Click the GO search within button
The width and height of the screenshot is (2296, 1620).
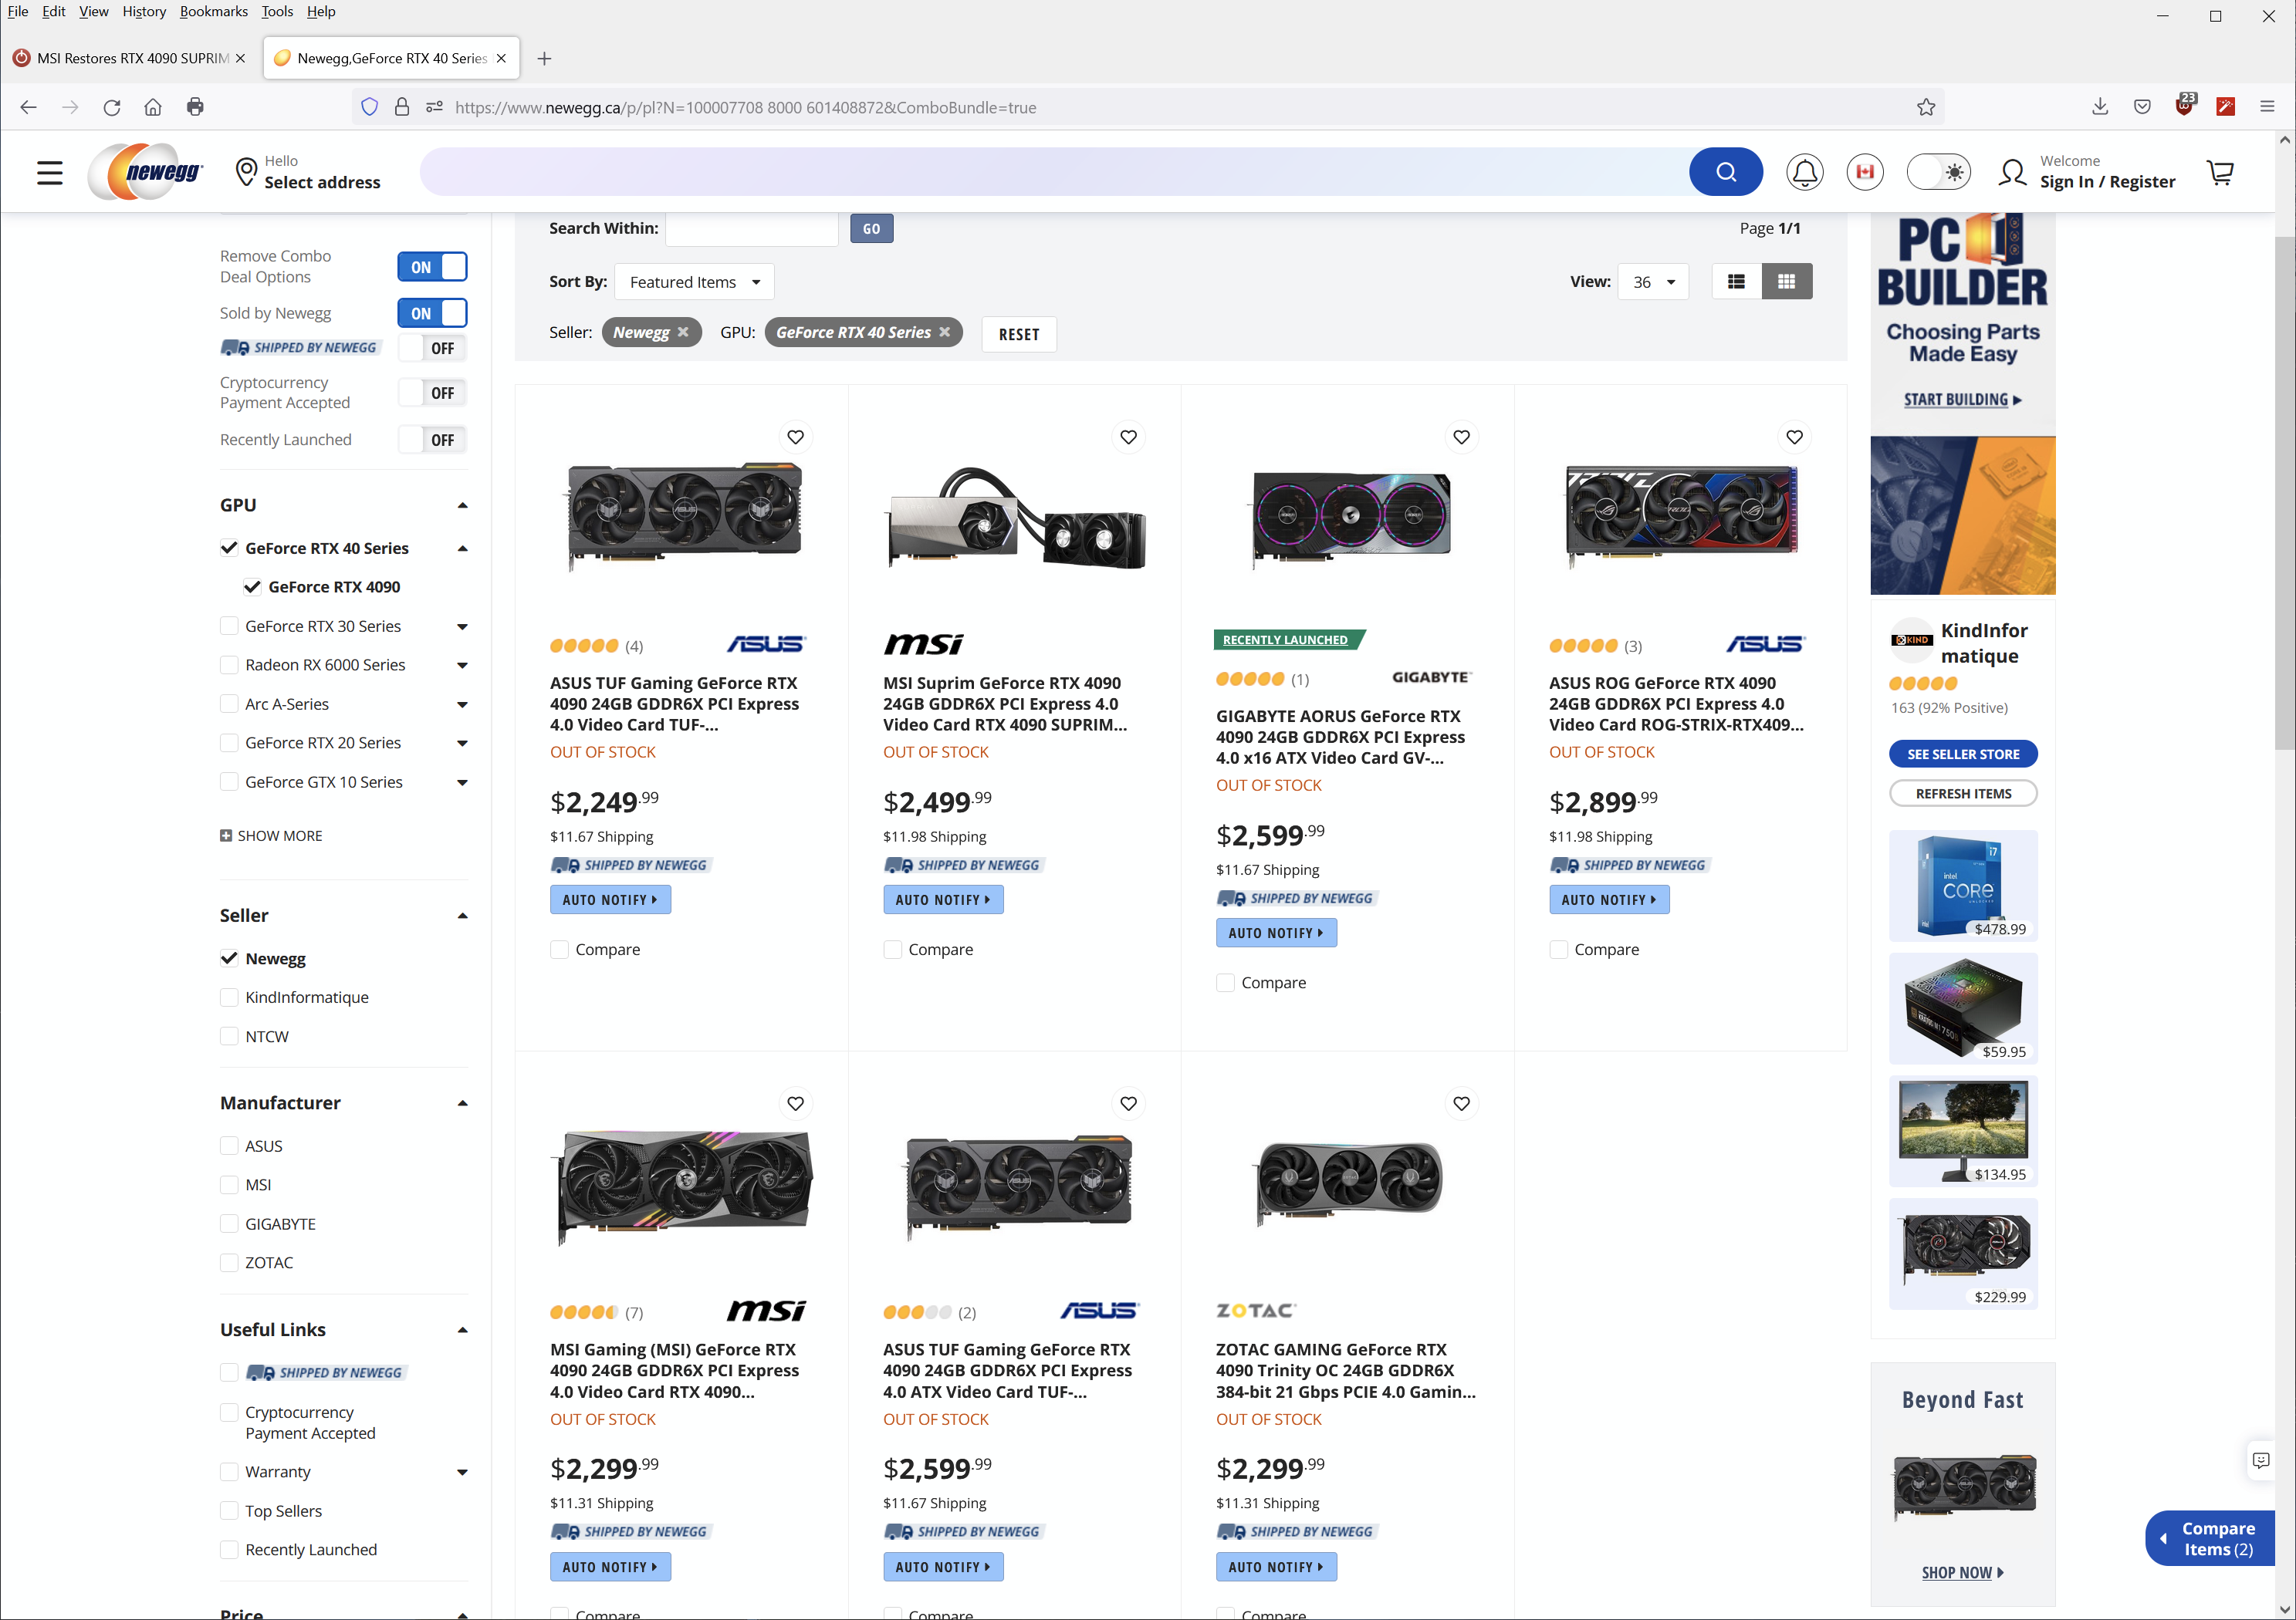click(871, 229)
